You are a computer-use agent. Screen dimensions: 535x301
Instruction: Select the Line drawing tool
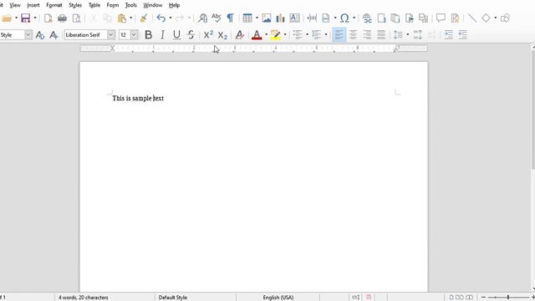pos(472,18)
